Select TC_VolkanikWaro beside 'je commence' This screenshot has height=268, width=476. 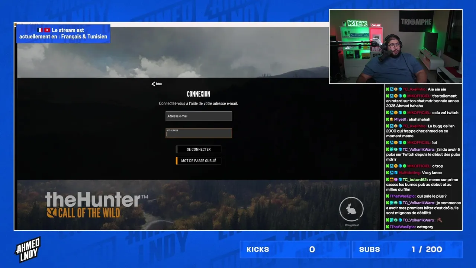tap(419, 203)
